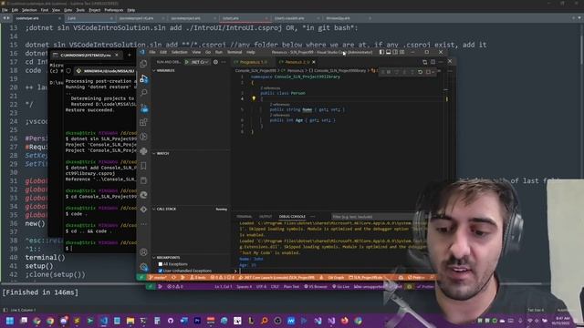The width and height of the screenshot is (584, 328).
Task: Open more actions ellipsis in Run and Debug header
Action: [224, 62]
